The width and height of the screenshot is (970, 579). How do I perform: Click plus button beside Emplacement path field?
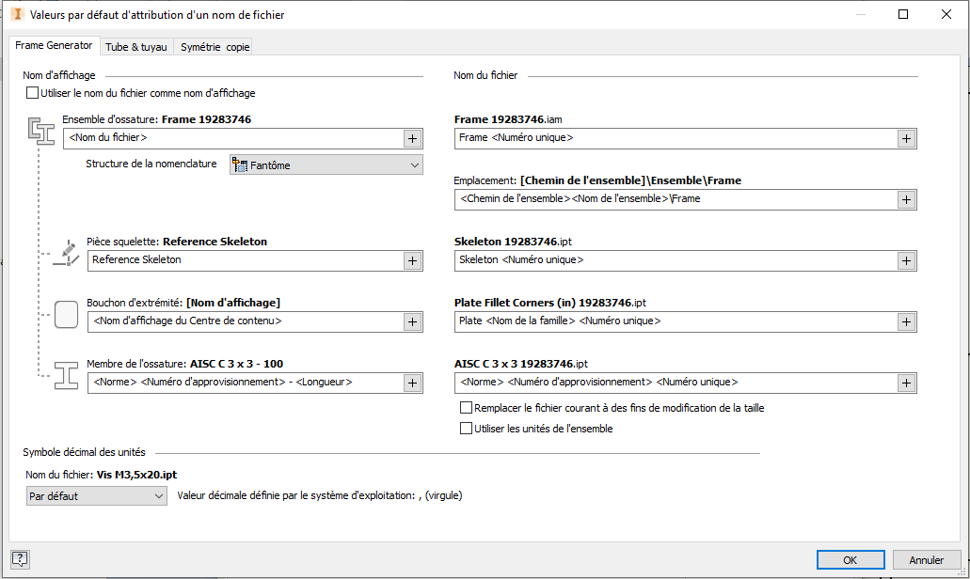(905, 199)
